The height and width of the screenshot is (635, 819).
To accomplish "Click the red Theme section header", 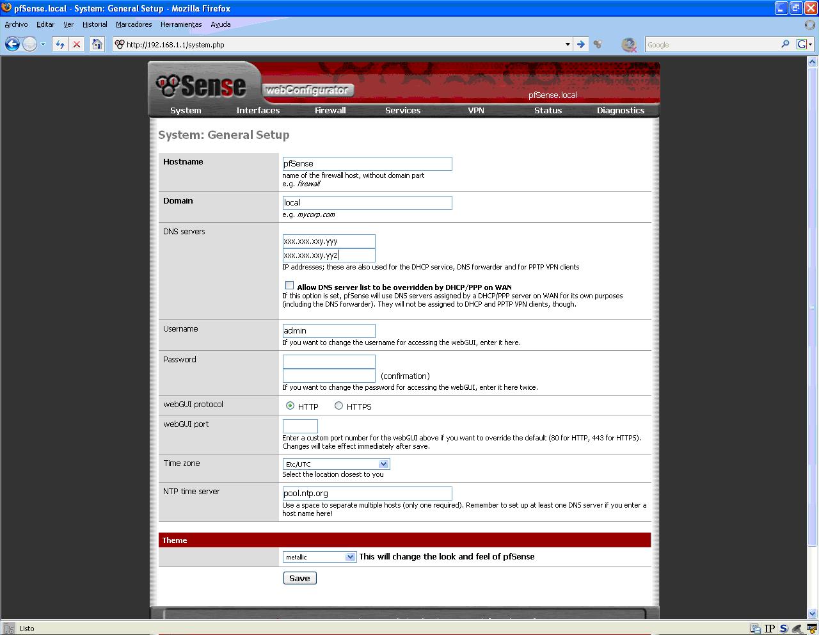I will point(404,540).
